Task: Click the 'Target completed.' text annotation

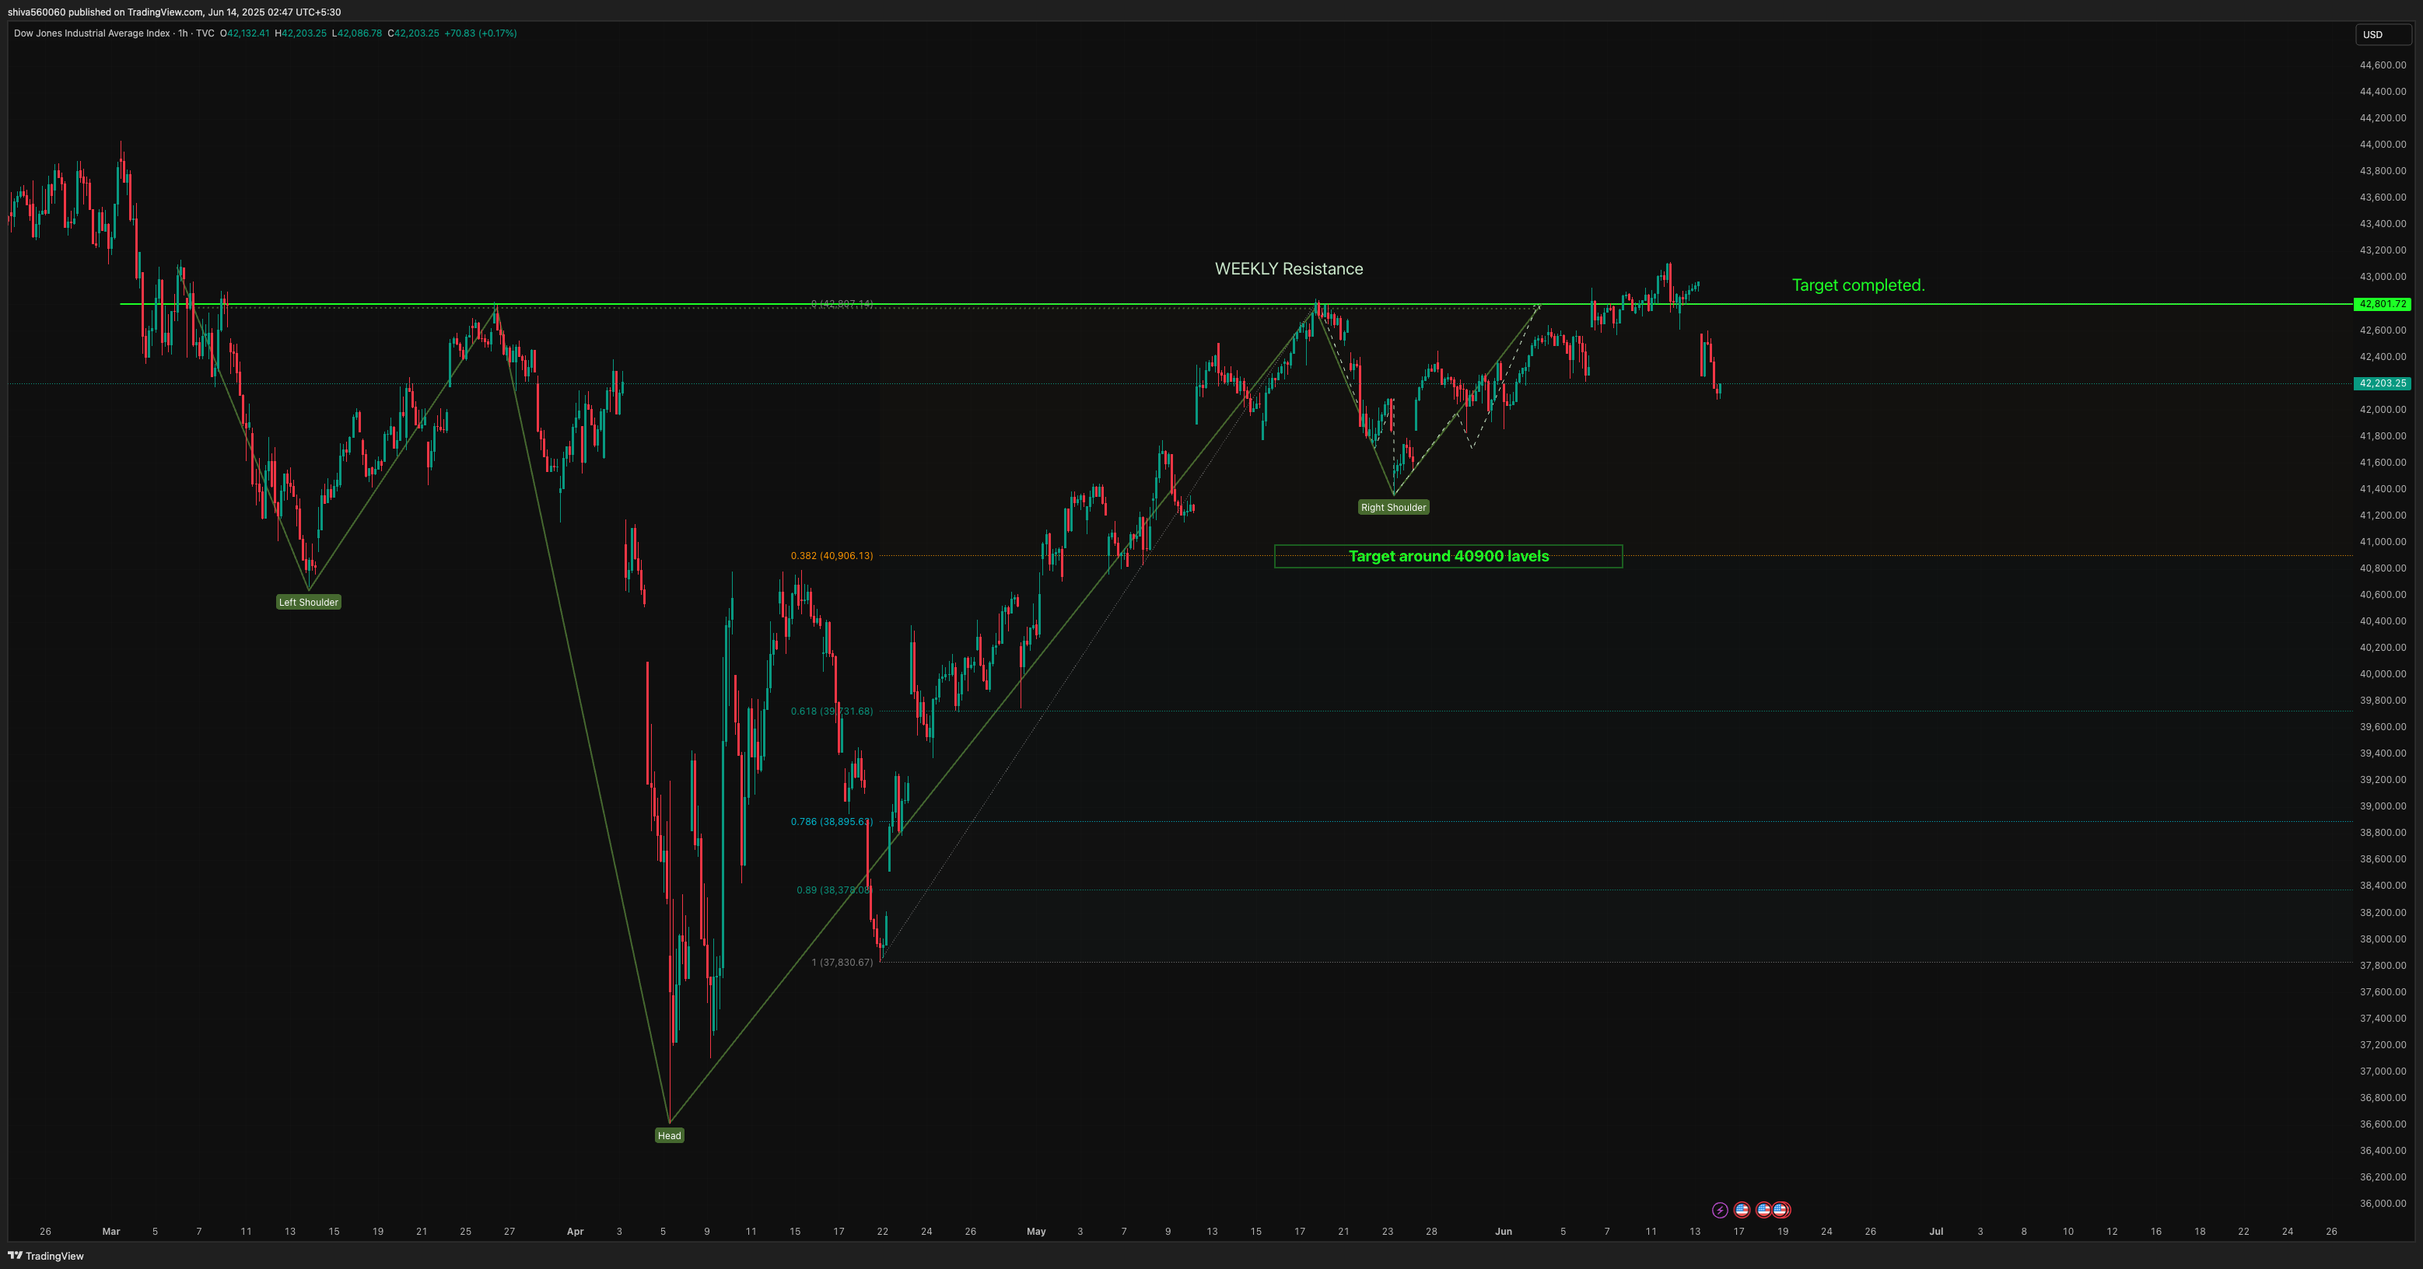Action: 1858,285
